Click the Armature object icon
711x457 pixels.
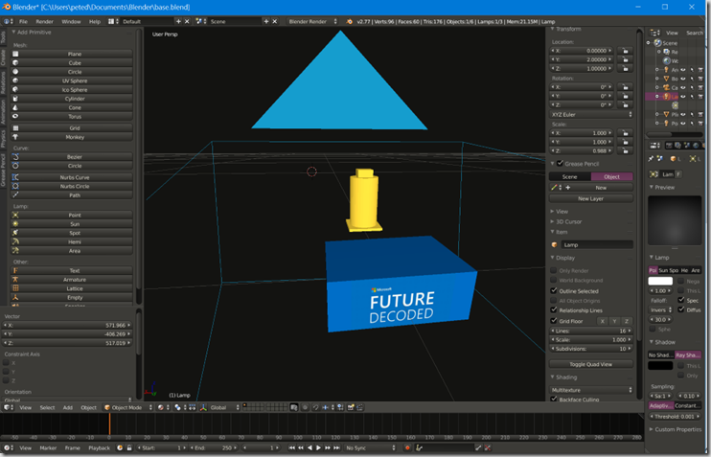[15, 280]
